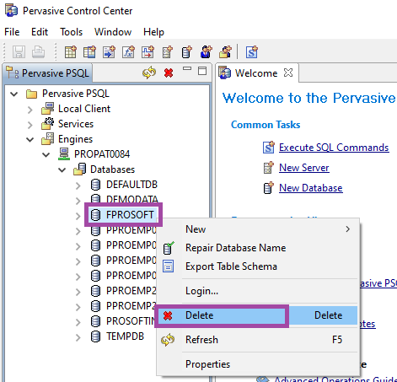Open the New Database link

311,188
